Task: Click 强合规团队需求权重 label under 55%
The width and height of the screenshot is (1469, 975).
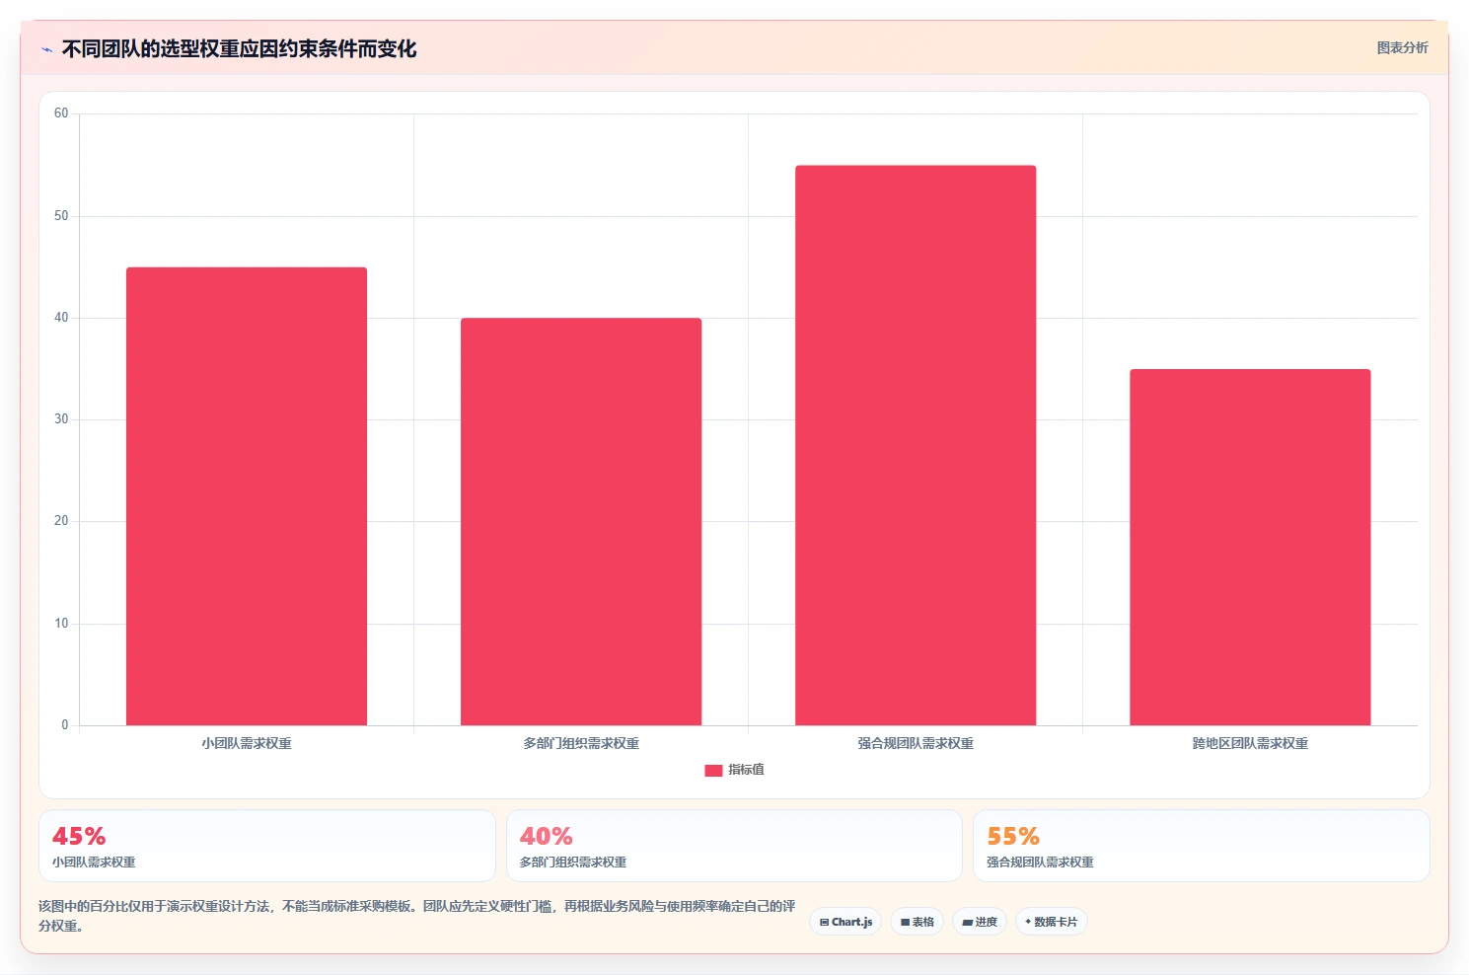Action: pyautogui.click(x=1040, y=862)
